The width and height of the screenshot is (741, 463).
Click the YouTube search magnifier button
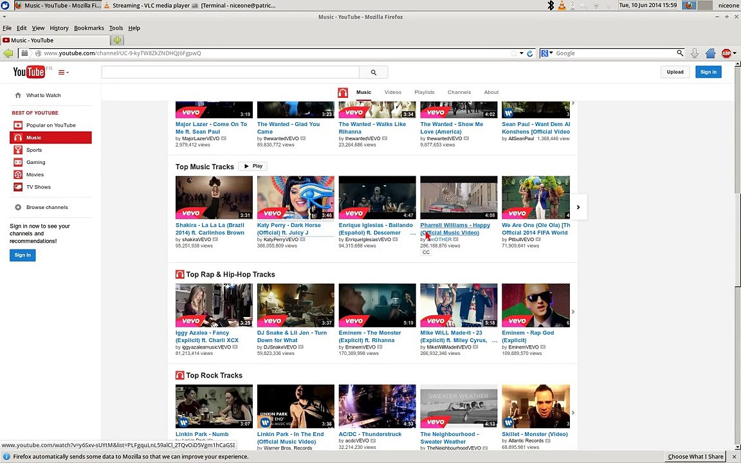pyautogui.click(x=373, y=72)
